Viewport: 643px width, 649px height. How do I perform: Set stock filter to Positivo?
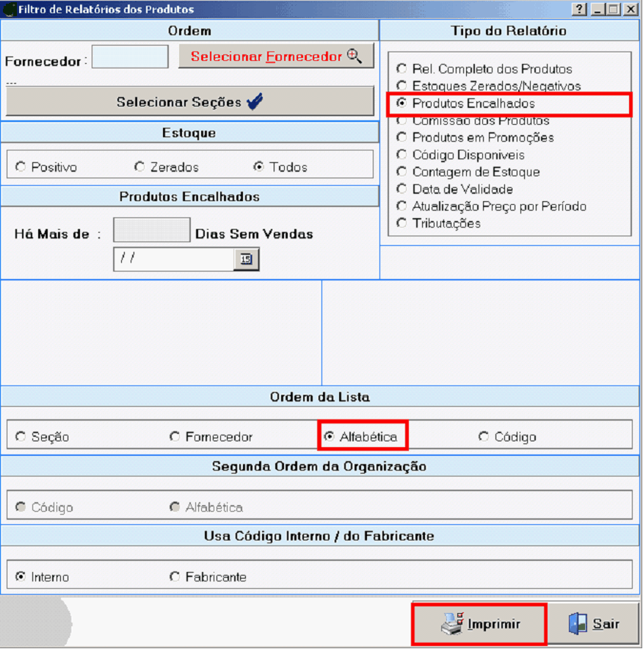point(21,167)
